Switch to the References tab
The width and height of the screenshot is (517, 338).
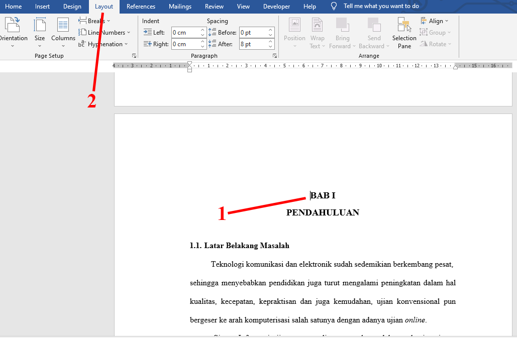pos(141,7)
